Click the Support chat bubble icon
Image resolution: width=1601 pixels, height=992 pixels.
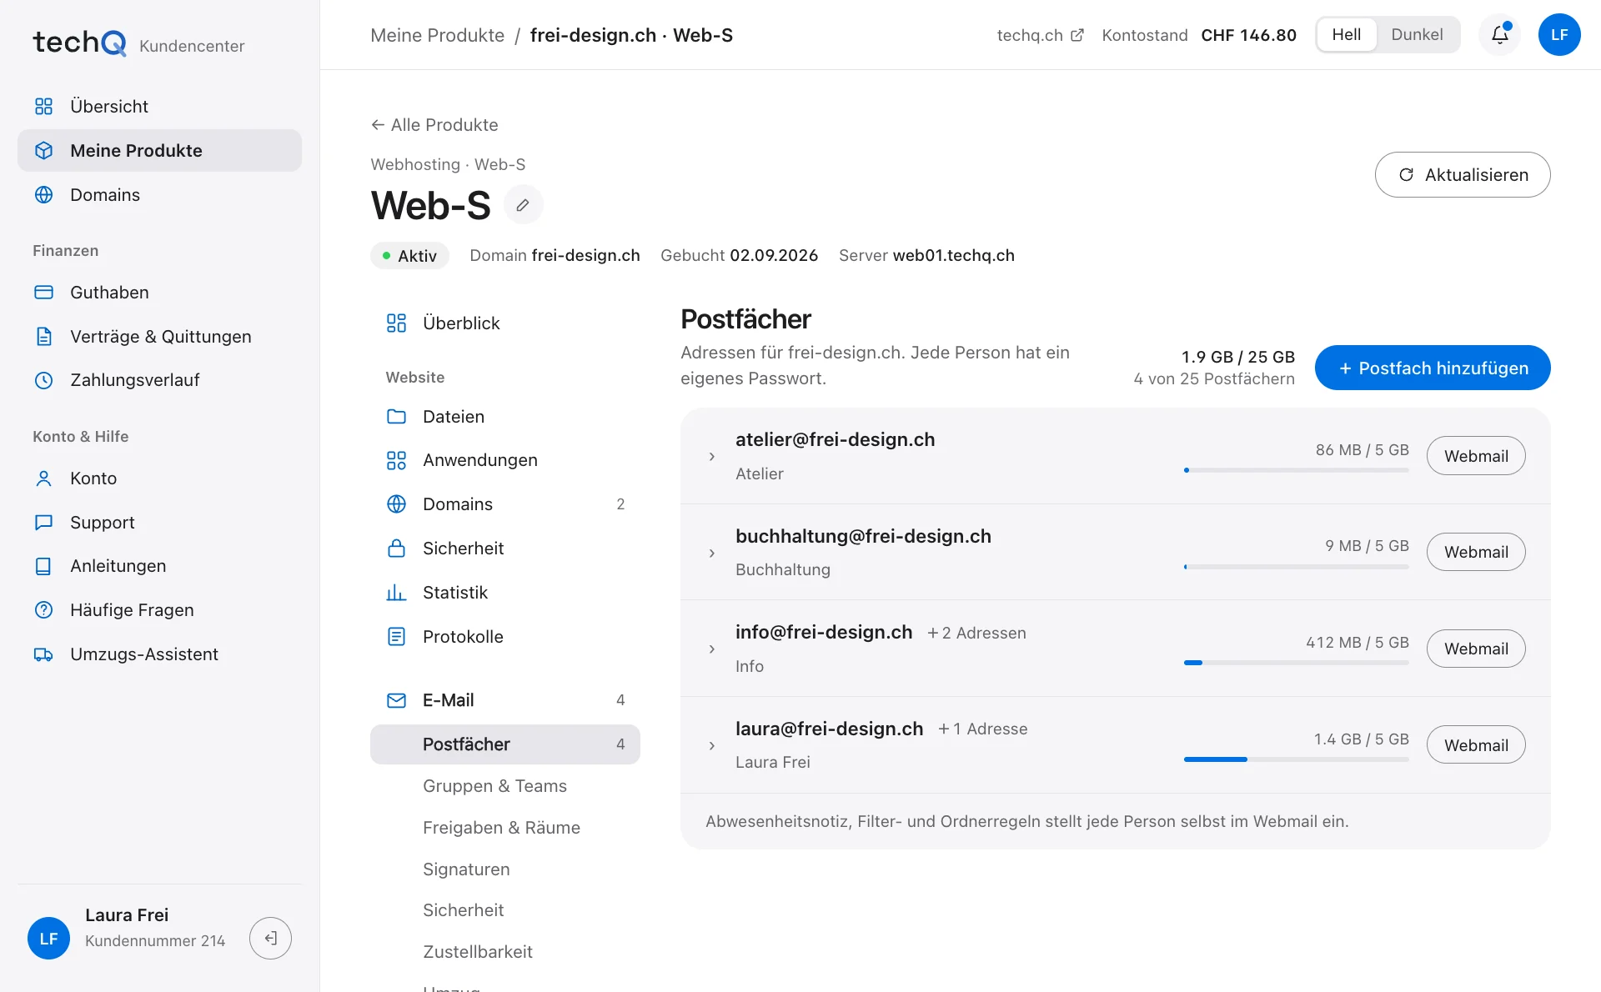coord(44,523)
